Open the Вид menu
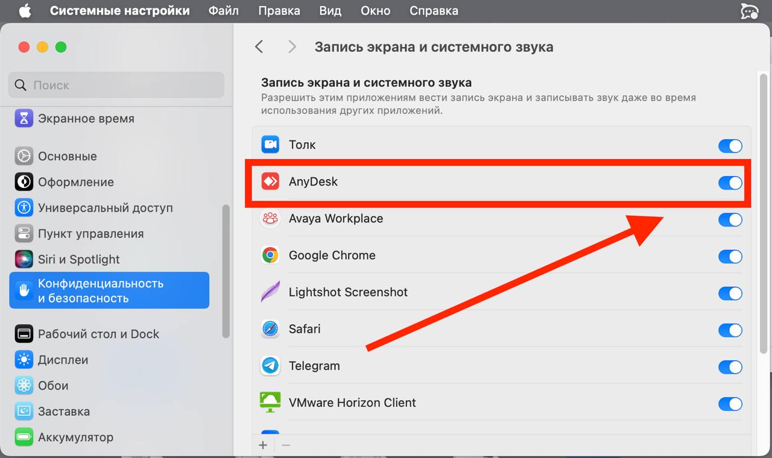772x458 pixels. (331, 11)
